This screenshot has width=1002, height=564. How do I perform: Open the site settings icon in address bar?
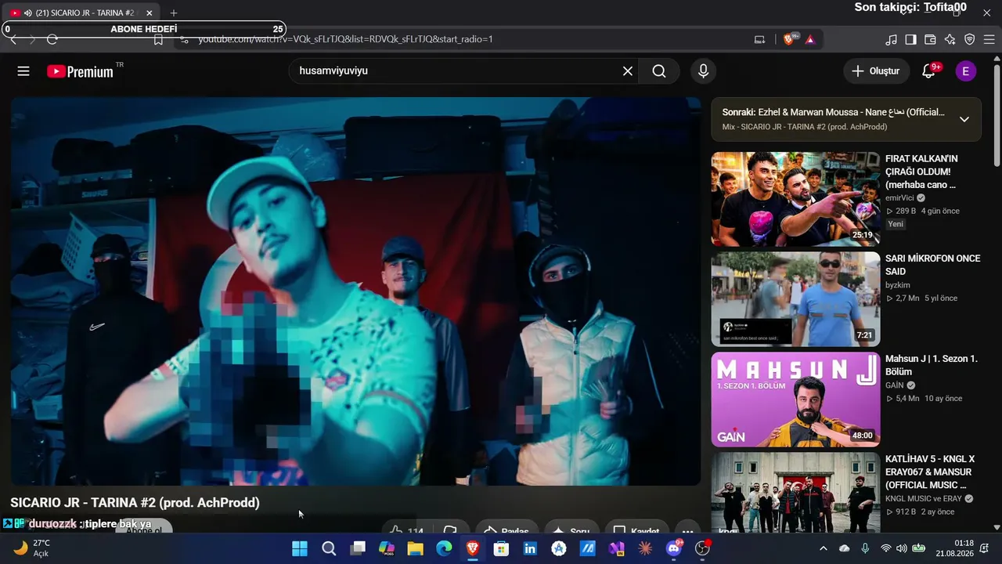[184, 39]
